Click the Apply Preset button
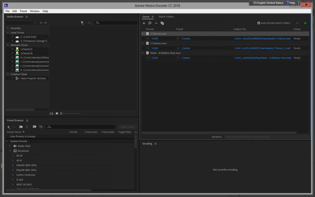This screenshot has width=315, height=197. 127,127
